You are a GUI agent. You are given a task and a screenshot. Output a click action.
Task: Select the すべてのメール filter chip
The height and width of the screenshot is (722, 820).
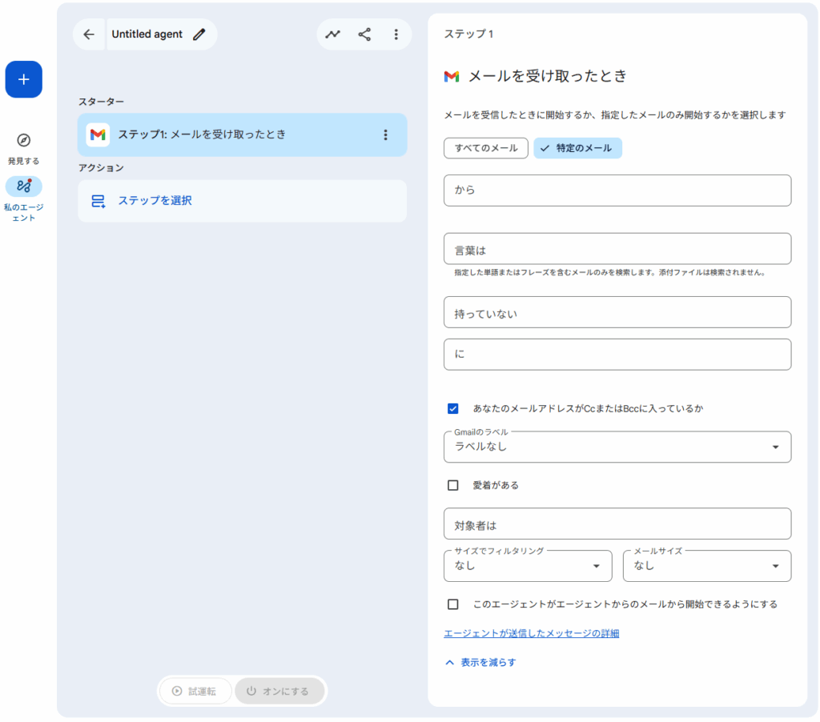point(485,148)
